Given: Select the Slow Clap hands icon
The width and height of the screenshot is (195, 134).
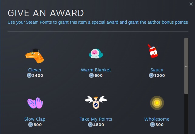Looking at the screenshot, I should coord(35,104).
